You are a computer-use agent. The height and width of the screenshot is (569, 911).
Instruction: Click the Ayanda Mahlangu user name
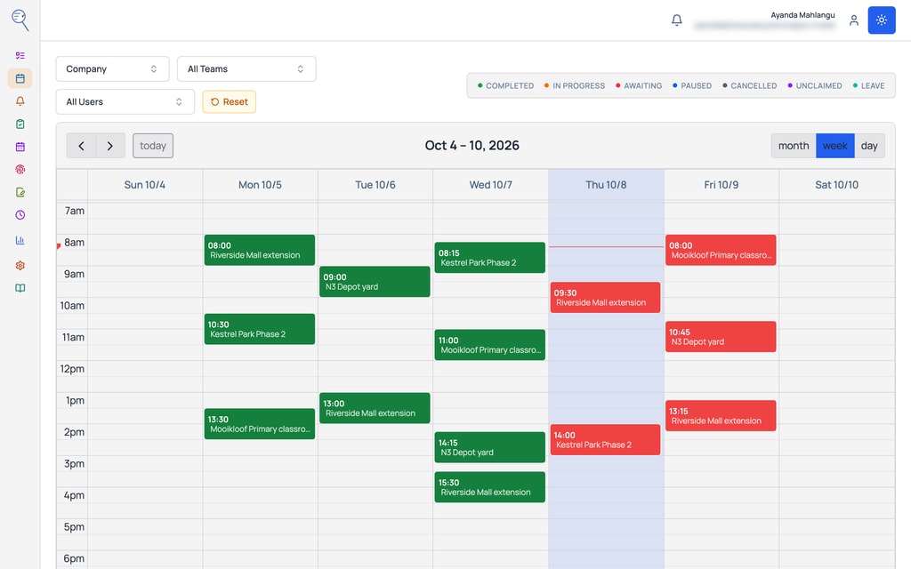pos(802,15)
